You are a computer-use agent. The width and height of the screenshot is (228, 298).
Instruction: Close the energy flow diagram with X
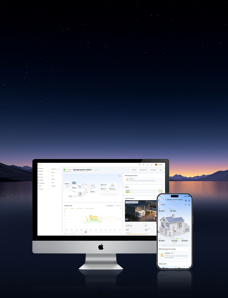[x=120, y=176]
